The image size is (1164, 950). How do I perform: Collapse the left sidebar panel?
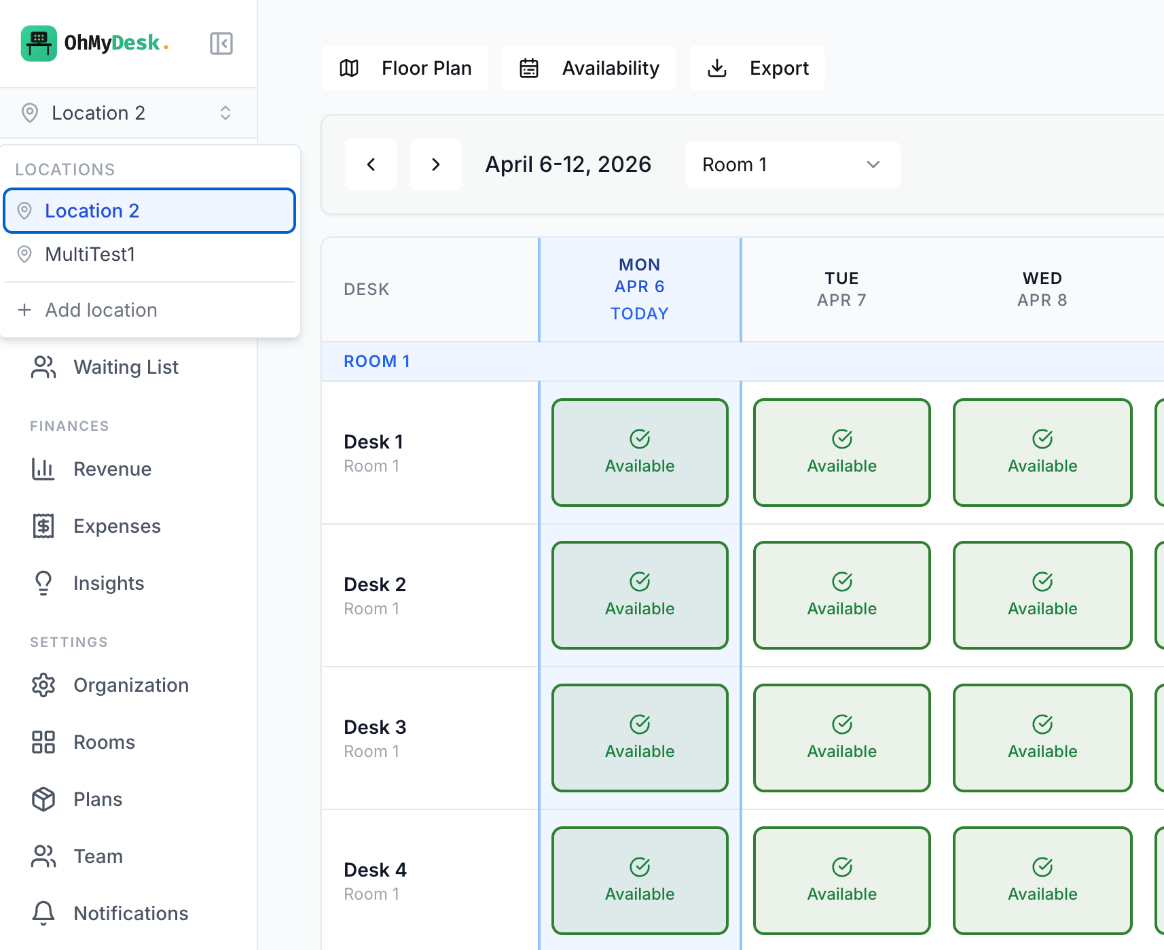(221, 43)
